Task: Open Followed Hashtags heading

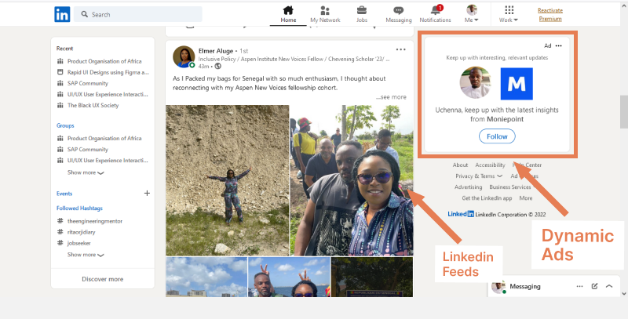Action: tap(79, 208)
